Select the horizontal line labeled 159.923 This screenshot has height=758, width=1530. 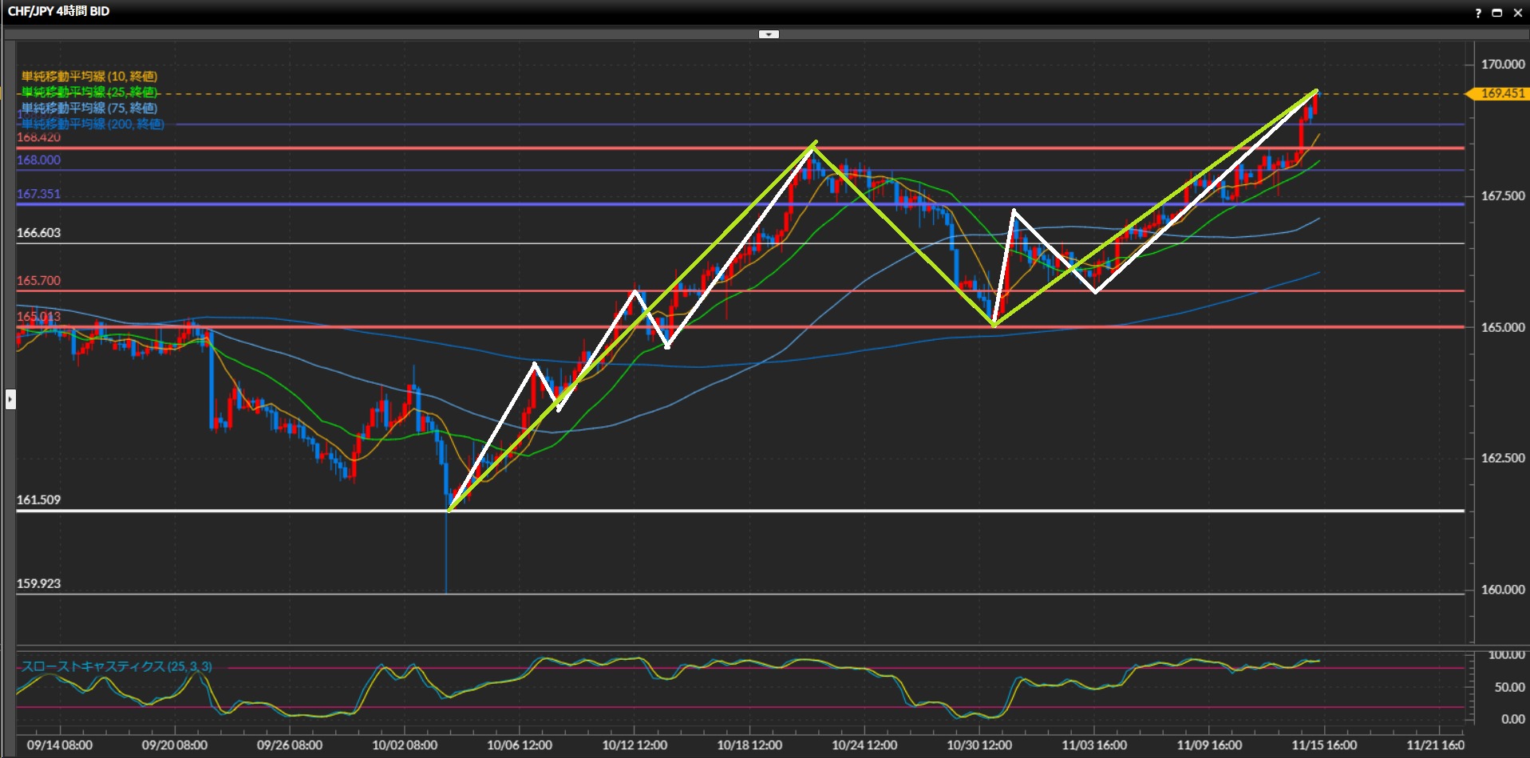(x=718, y=594)
